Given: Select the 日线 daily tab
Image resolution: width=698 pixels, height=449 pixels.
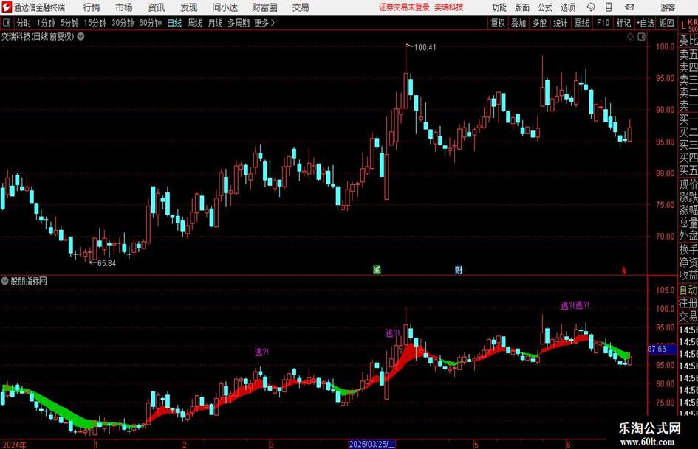Looking at the screenshot, I should [174, 23].
